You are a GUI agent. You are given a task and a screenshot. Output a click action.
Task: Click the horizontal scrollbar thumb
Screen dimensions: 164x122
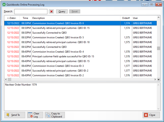point(9,79)
